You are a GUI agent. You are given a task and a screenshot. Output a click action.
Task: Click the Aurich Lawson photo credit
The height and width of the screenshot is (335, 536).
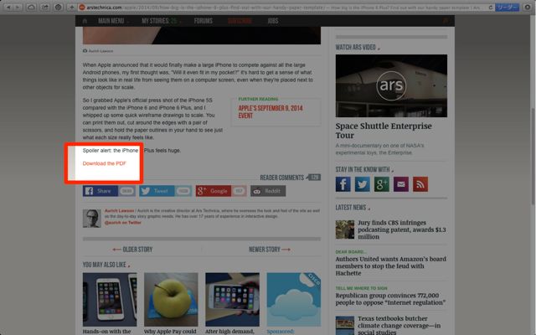click(x=100, y=51)
